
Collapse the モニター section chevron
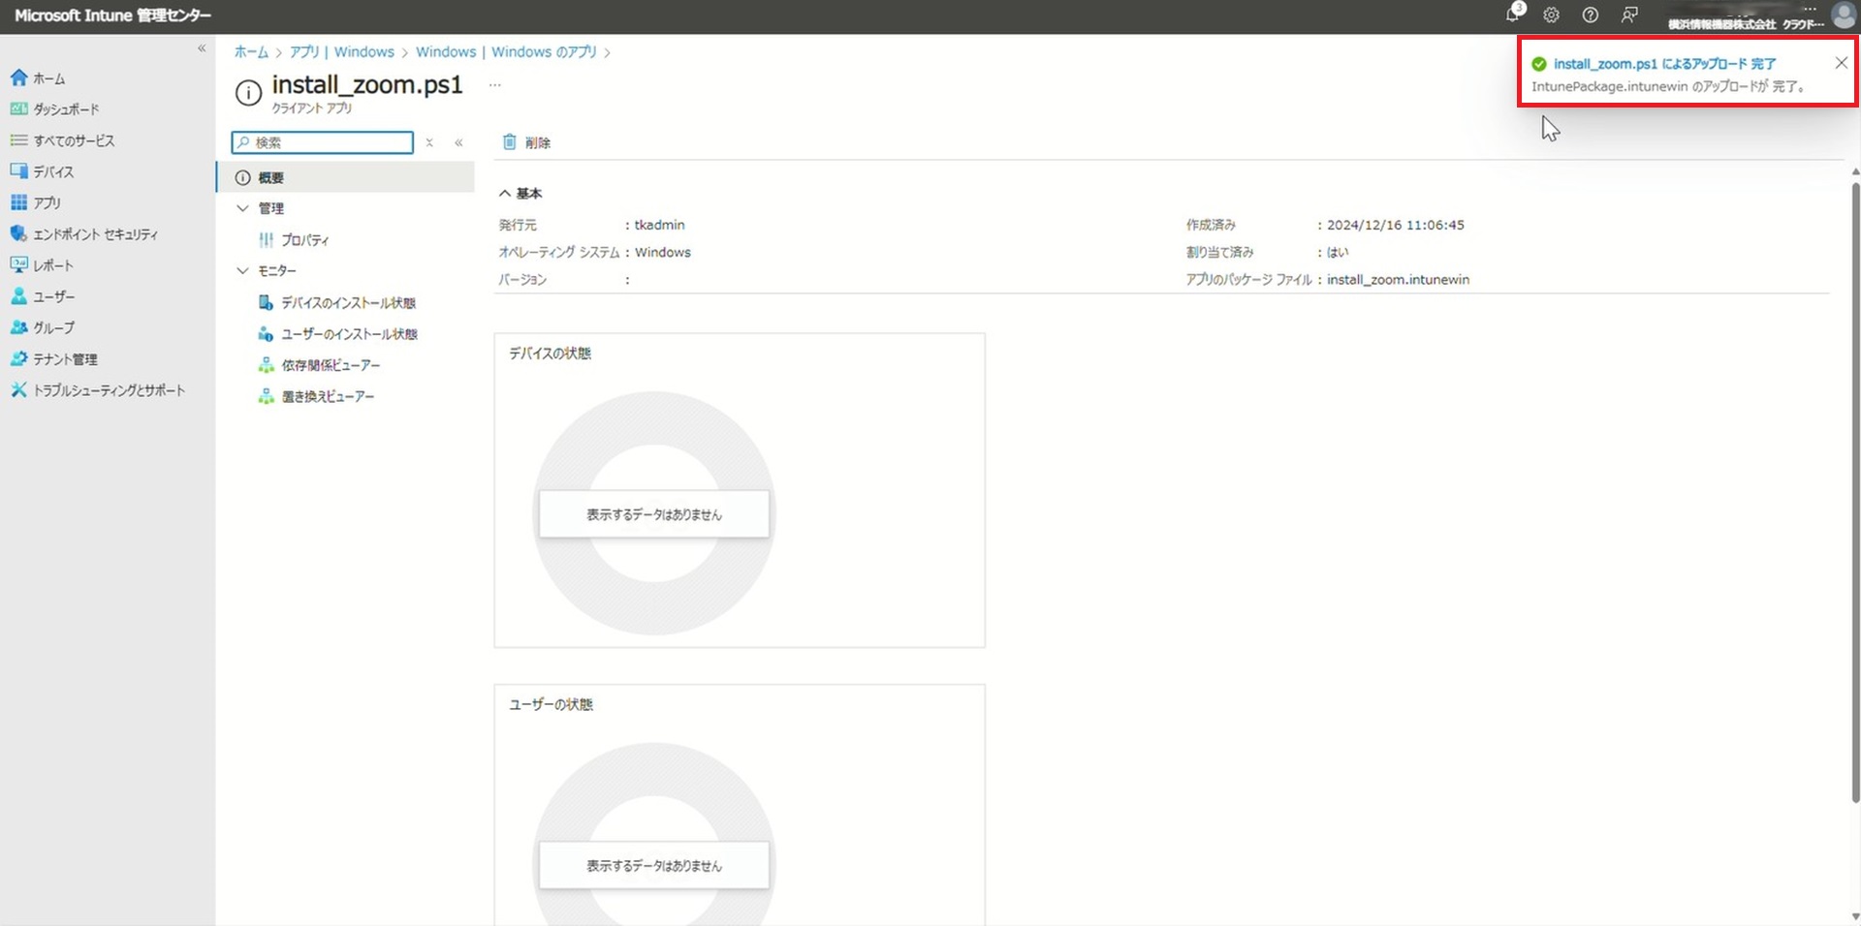coord(242,270)
